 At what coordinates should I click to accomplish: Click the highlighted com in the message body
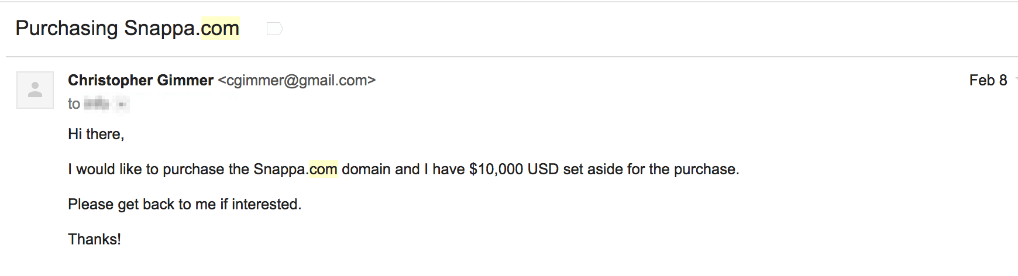coord(323,169)
